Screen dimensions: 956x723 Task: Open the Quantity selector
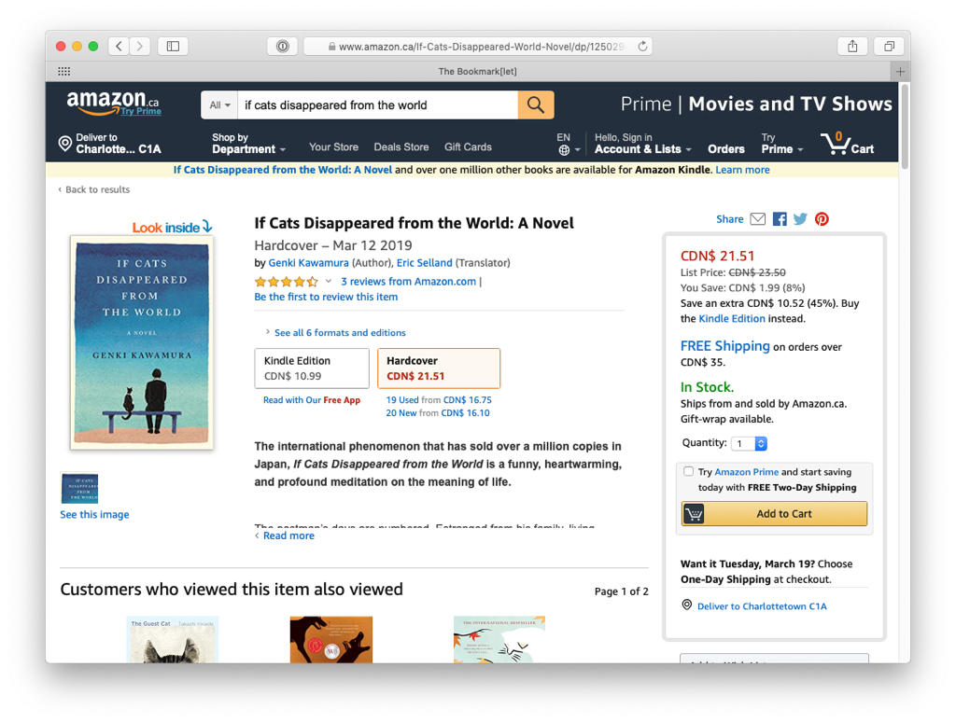click(x=750, y=443)
